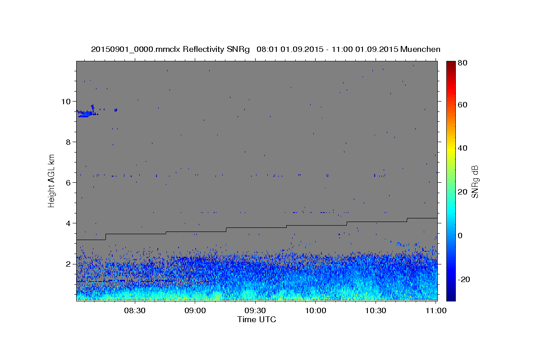This screenshot has height=361, width=541.
Task: Click the colorbar value -20
Action: point(463,279)
